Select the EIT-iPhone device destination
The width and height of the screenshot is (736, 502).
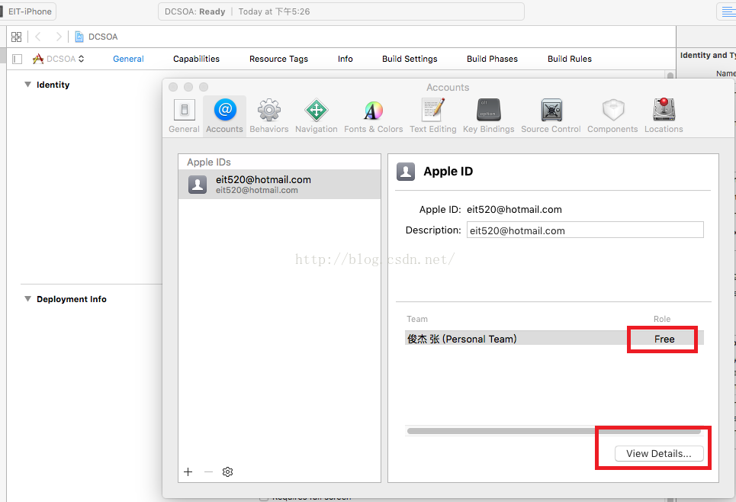tap(28, 11)
